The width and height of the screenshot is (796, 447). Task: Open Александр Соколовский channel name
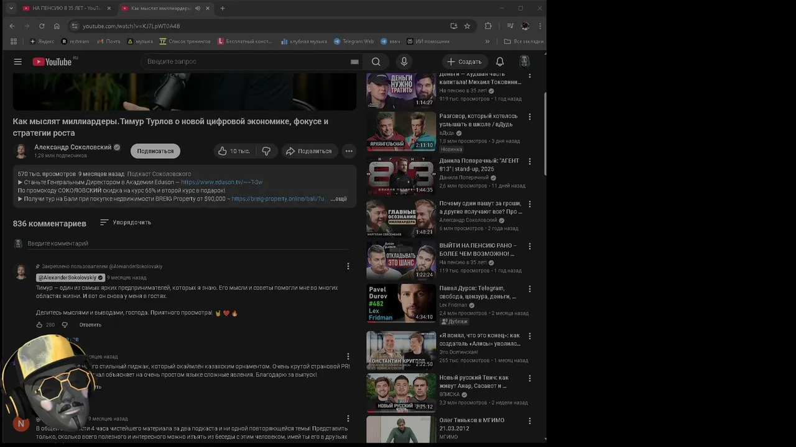(73, 147)
